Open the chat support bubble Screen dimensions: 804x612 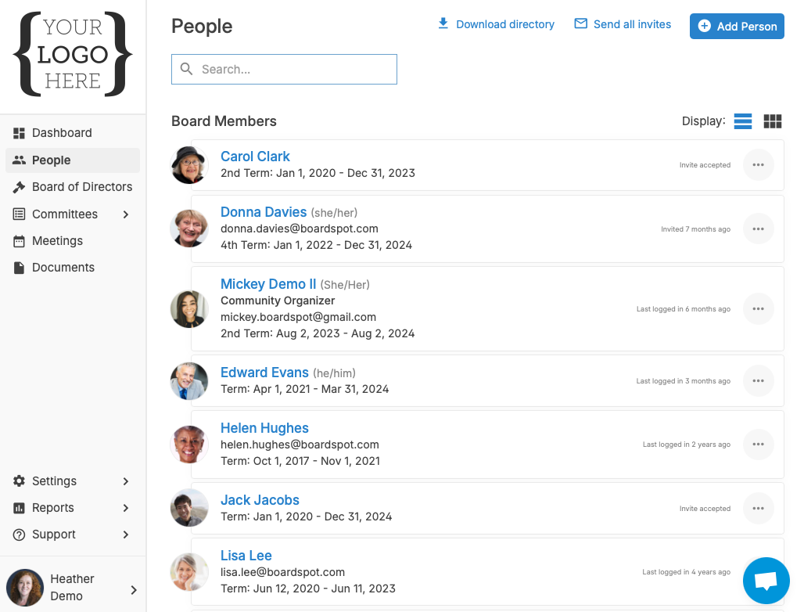[x=766, y=580]
